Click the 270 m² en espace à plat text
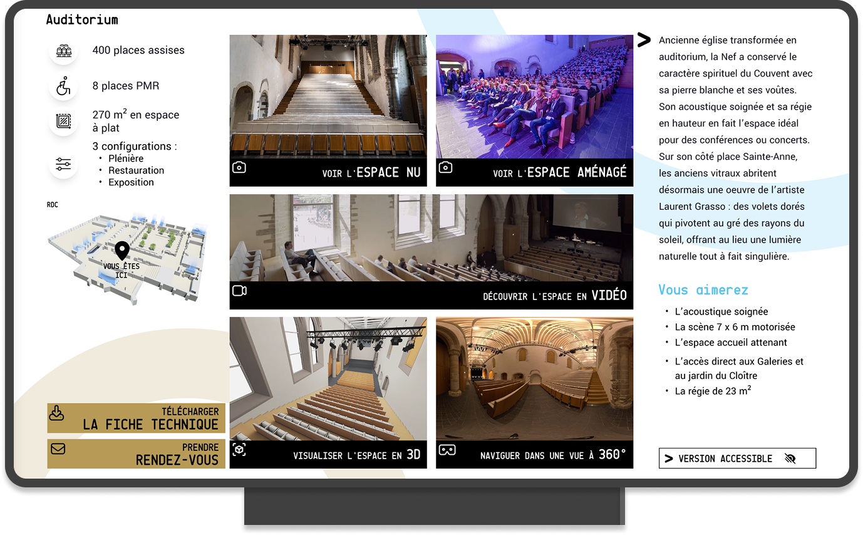 click(136, 122)
